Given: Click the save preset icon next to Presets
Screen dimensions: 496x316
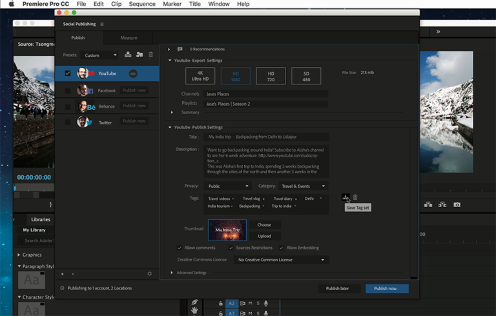Looking at the screenshot, I should 128,54.
